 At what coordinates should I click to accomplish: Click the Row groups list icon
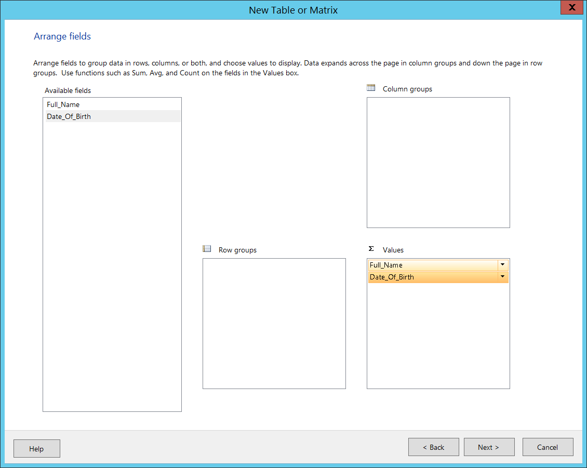pos(207,249)
